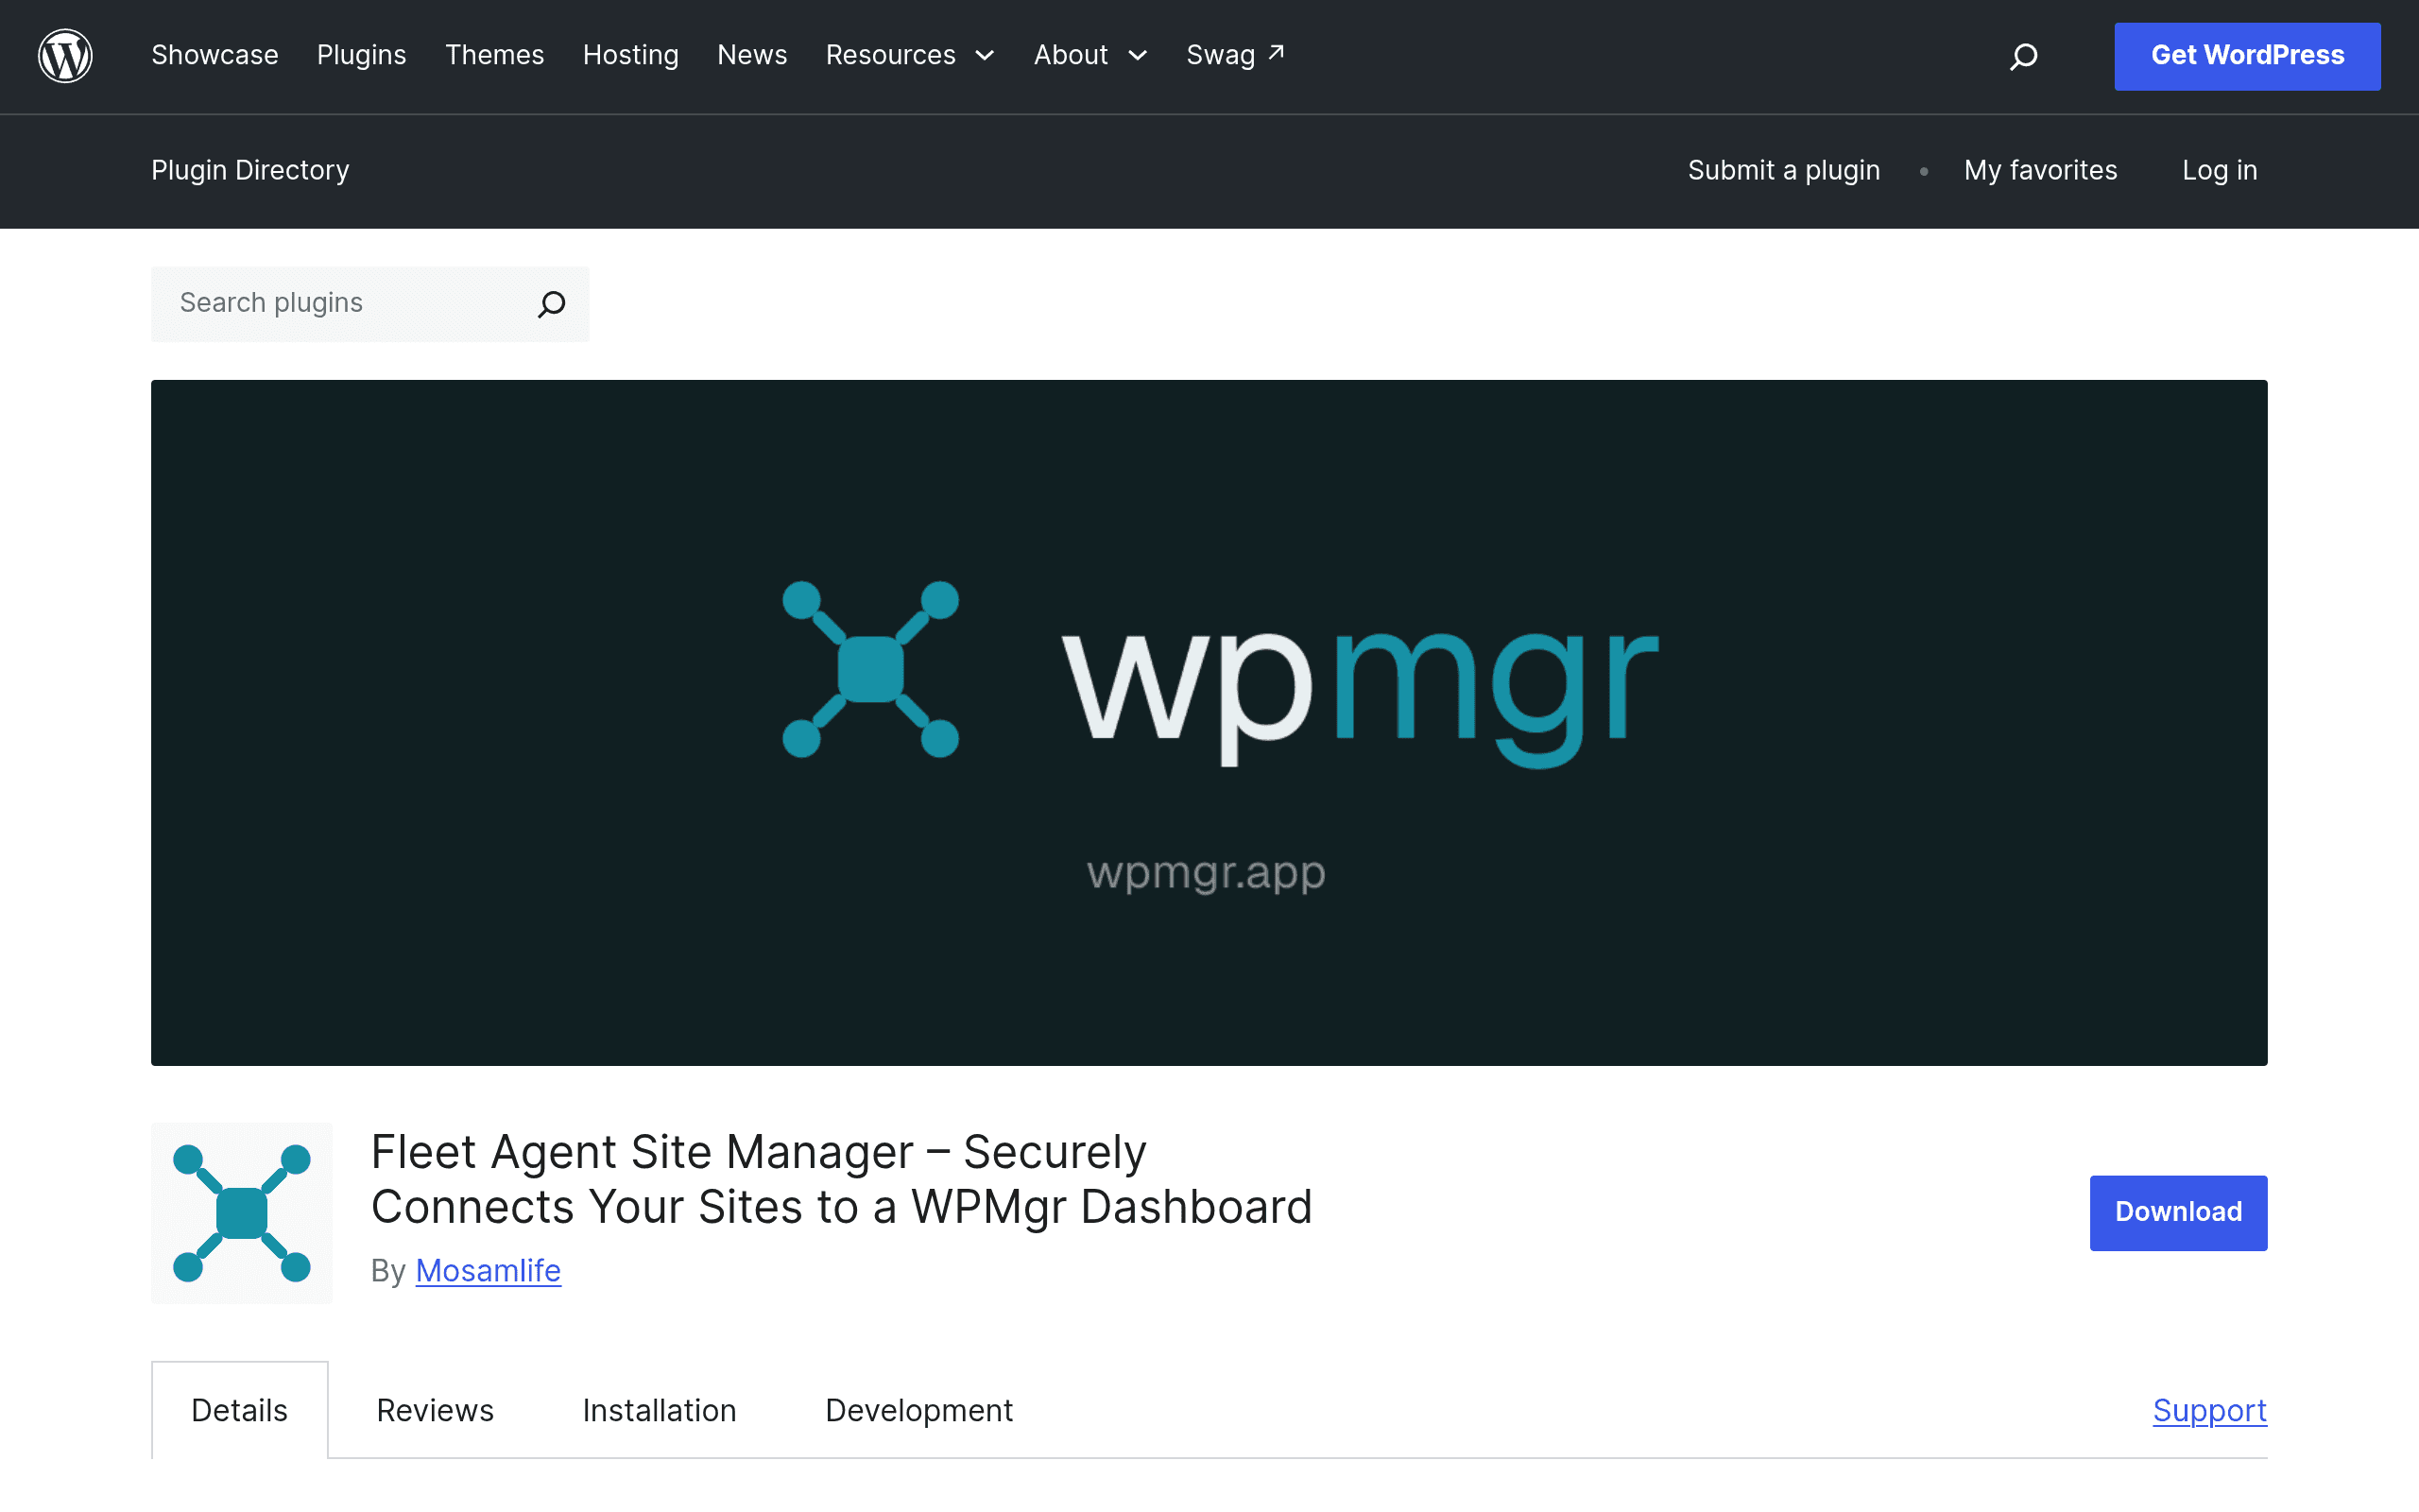Open the WordPress logo home link

pyautogui.click(x=65, y=55)
